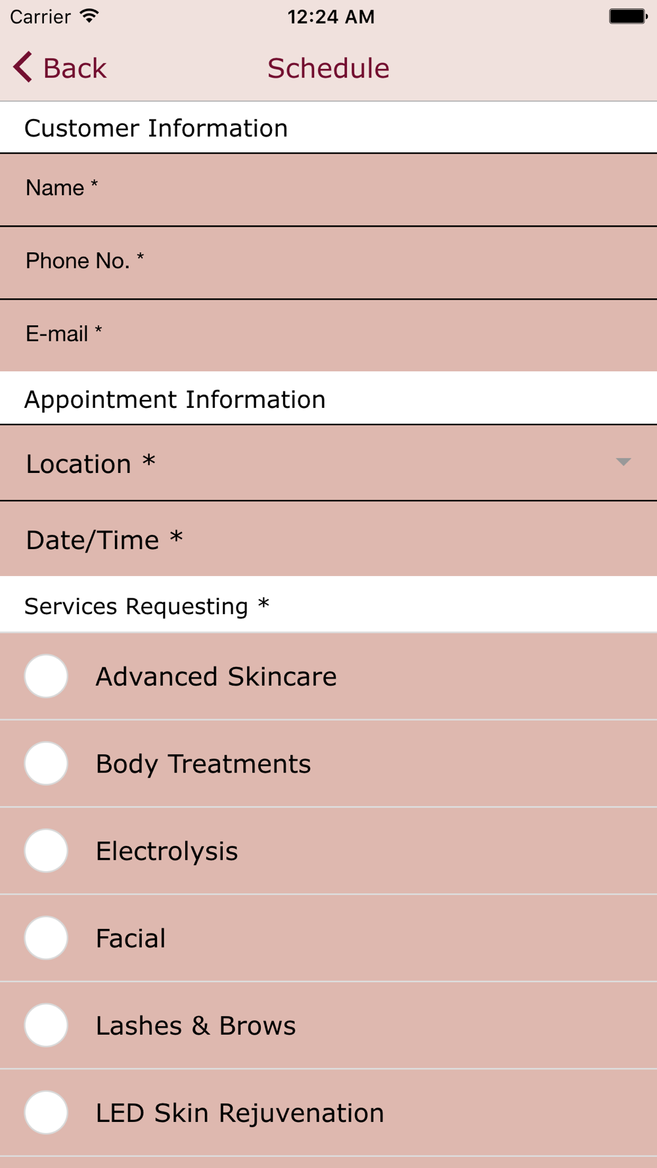The width and height of the screenshot is (657, 1168).
Task: Tap the E-mail input field
Action: [x=328, y=336]
